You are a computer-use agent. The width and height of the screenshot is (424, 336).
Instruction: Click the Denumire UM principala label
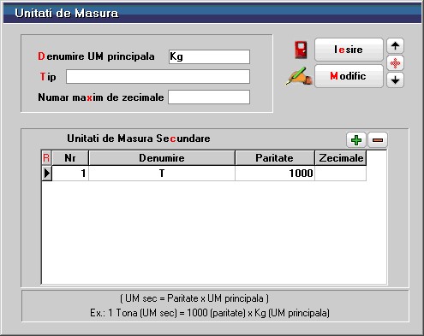(96, 56)
